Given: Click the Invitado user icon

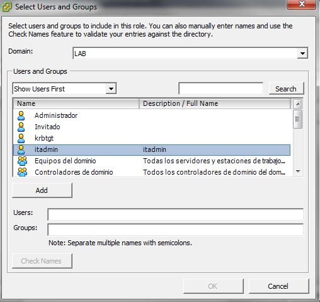Looking at the screenshot, I should coord(21,127).
